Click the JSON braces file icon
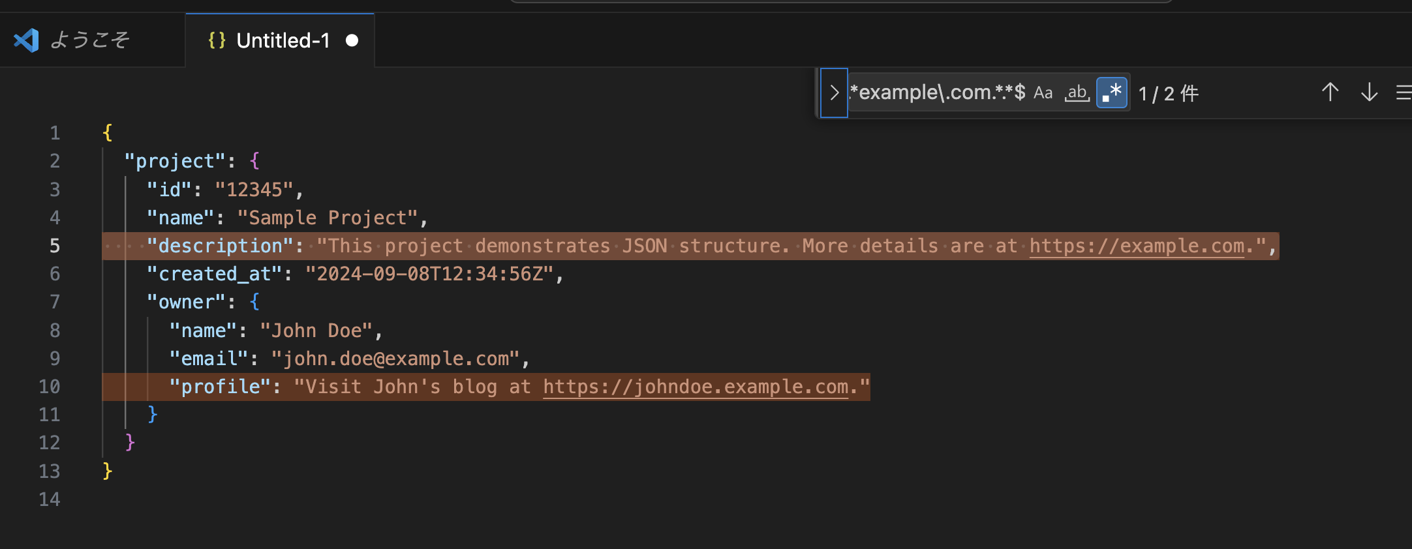 click(217, 40)
